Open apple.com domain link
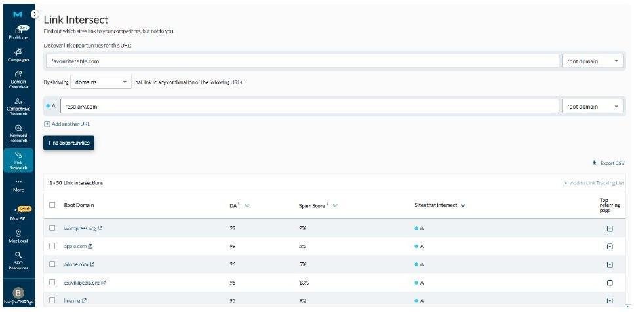The width and height of the screenshot is (634, 312). [x=75, y=246]
